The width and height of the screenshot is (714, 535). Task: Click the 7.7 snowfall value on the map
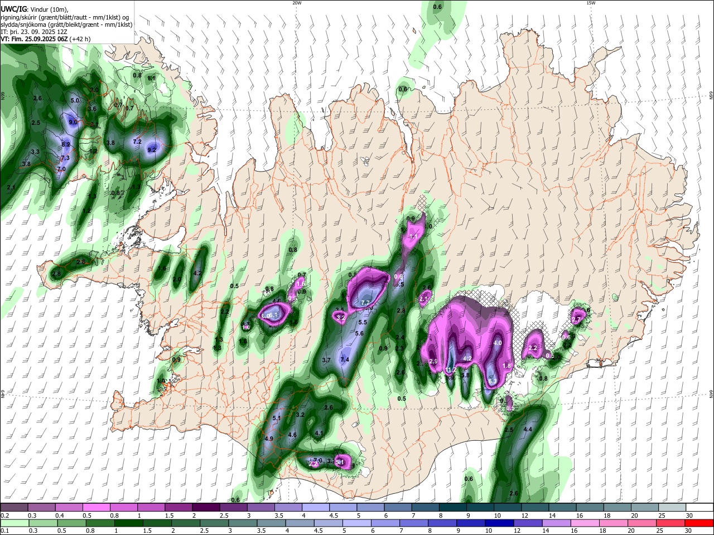(x=366, y=303)
